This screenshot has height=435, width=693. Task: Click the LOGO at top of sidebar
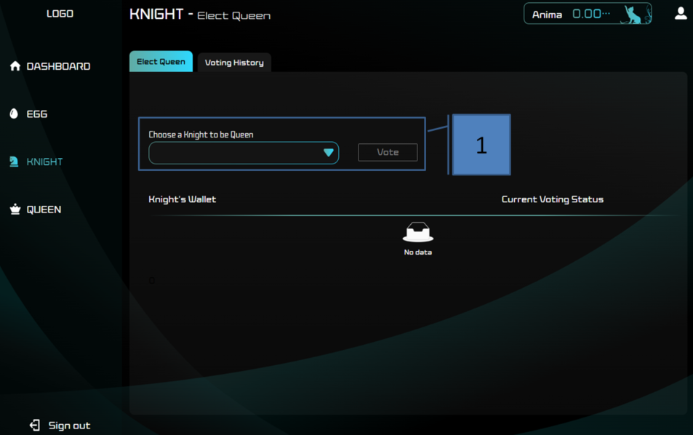[60, 14]
